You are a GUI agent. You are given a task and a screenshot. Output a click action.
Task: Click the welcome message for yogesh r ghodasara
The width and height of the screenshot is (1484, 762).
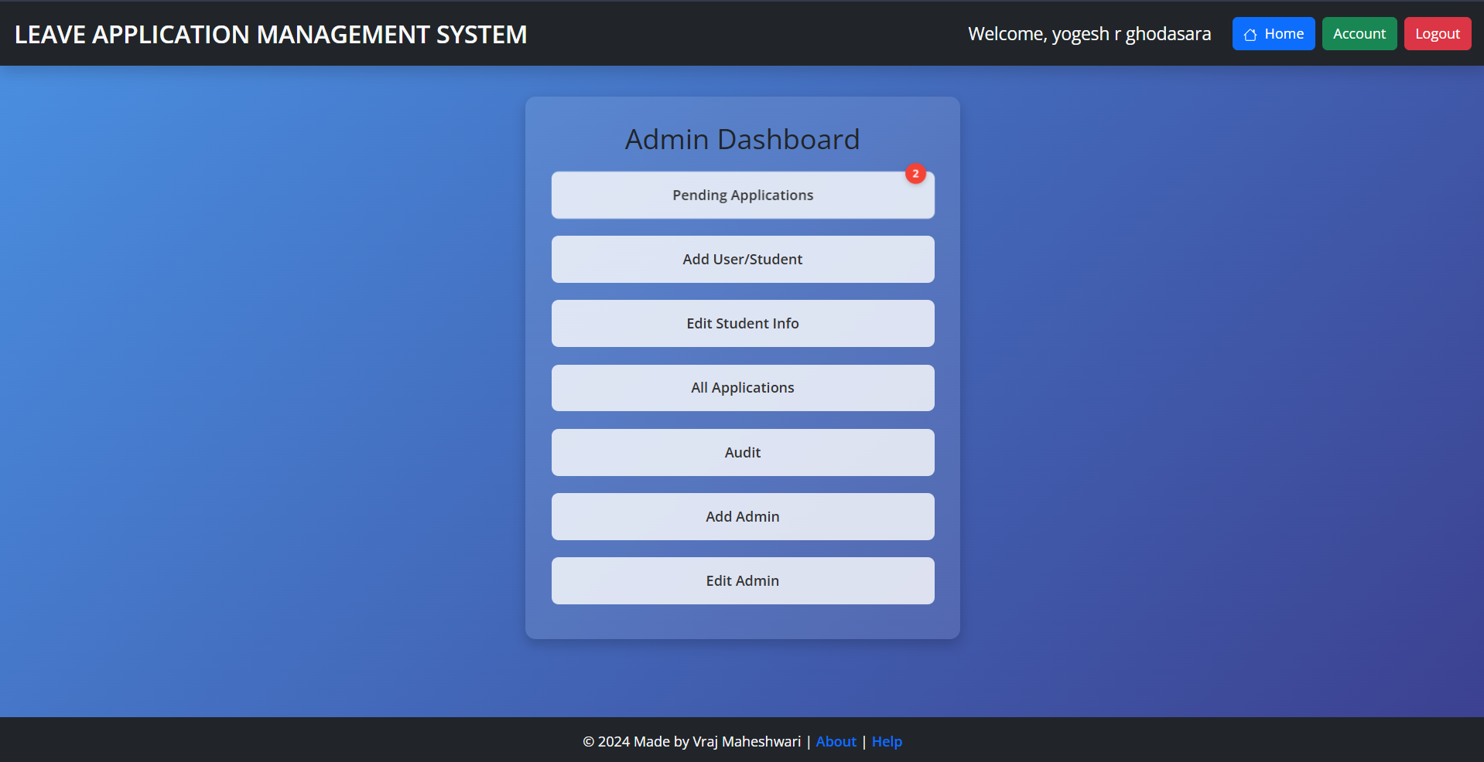pyautogui.click(x=1089, y=33)
